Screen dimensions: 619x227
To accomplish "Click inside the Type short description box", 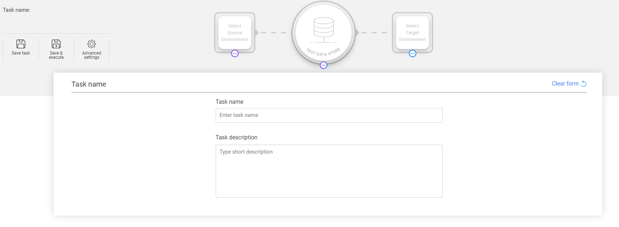I will (x=329, y=171).
